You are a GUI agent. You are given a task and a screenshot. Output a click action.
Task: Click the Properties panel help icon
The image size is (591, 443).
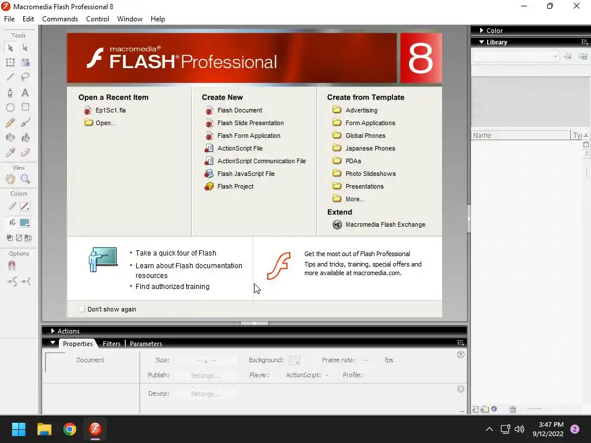[461, 355]
